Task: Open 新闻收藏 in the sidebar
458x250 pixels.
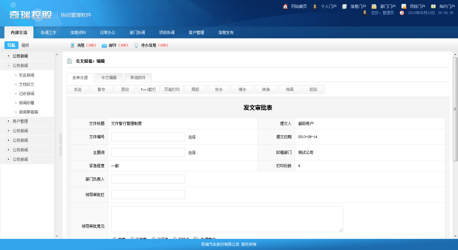Action: tap(26, 103)
